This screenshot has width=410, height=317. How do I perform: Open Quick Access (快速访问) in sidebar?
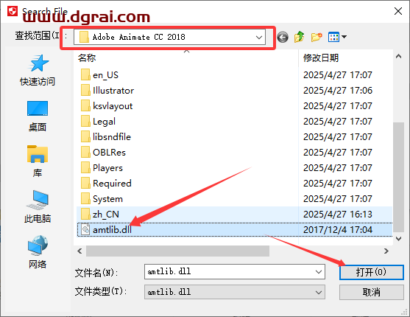(x=38, y=70)
